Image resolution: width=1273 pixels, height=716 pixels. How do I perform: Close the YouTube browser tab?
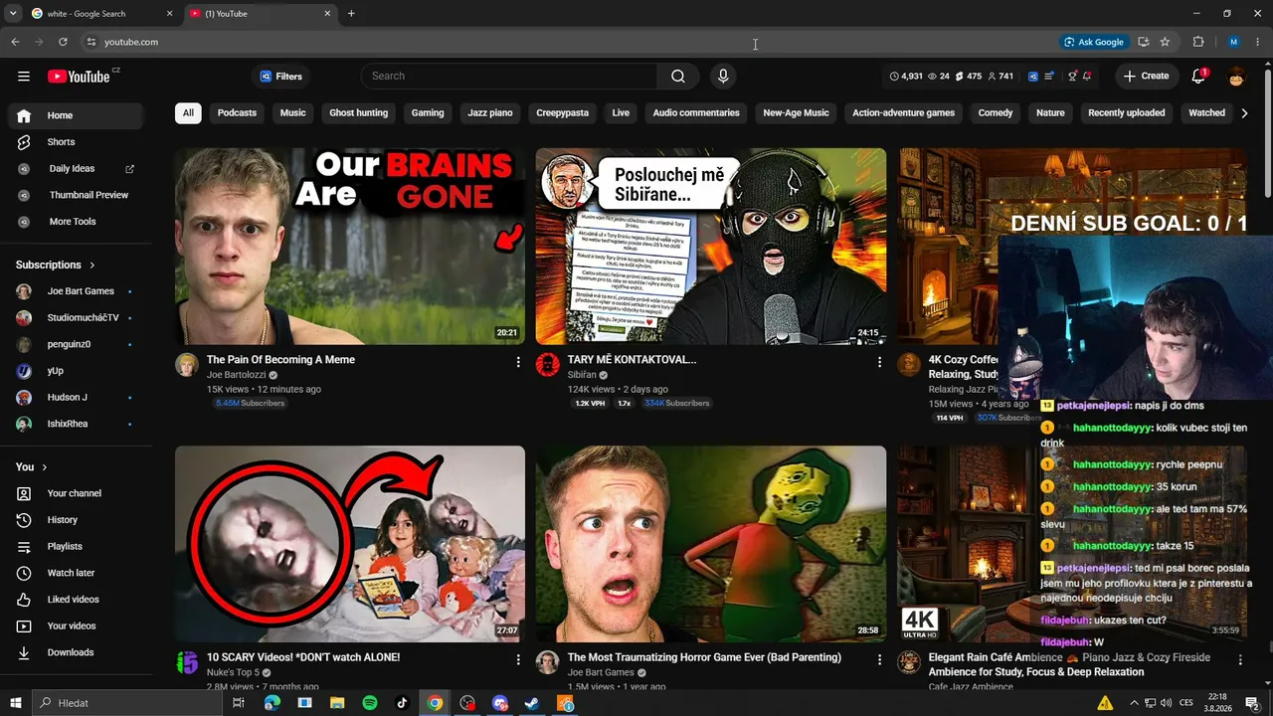(x=328, y=14)
